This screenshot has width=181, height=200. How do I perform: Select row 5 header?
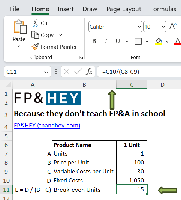pyautogui.click(x=6, y=136)
